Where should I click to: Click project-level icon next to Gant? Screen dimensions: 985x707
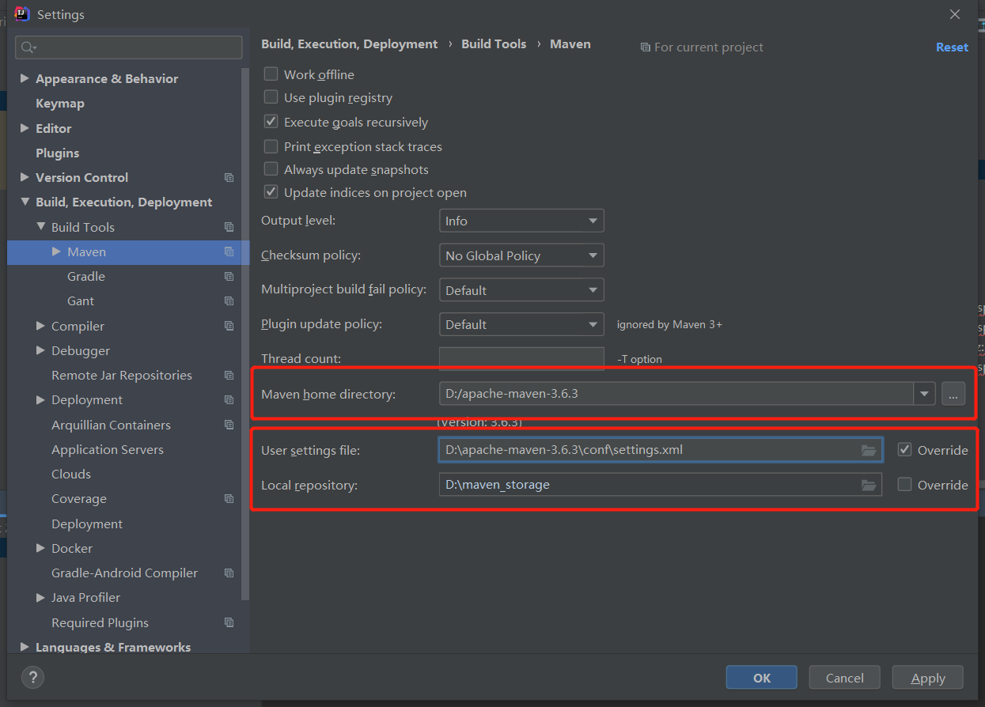tap(229, 301)
